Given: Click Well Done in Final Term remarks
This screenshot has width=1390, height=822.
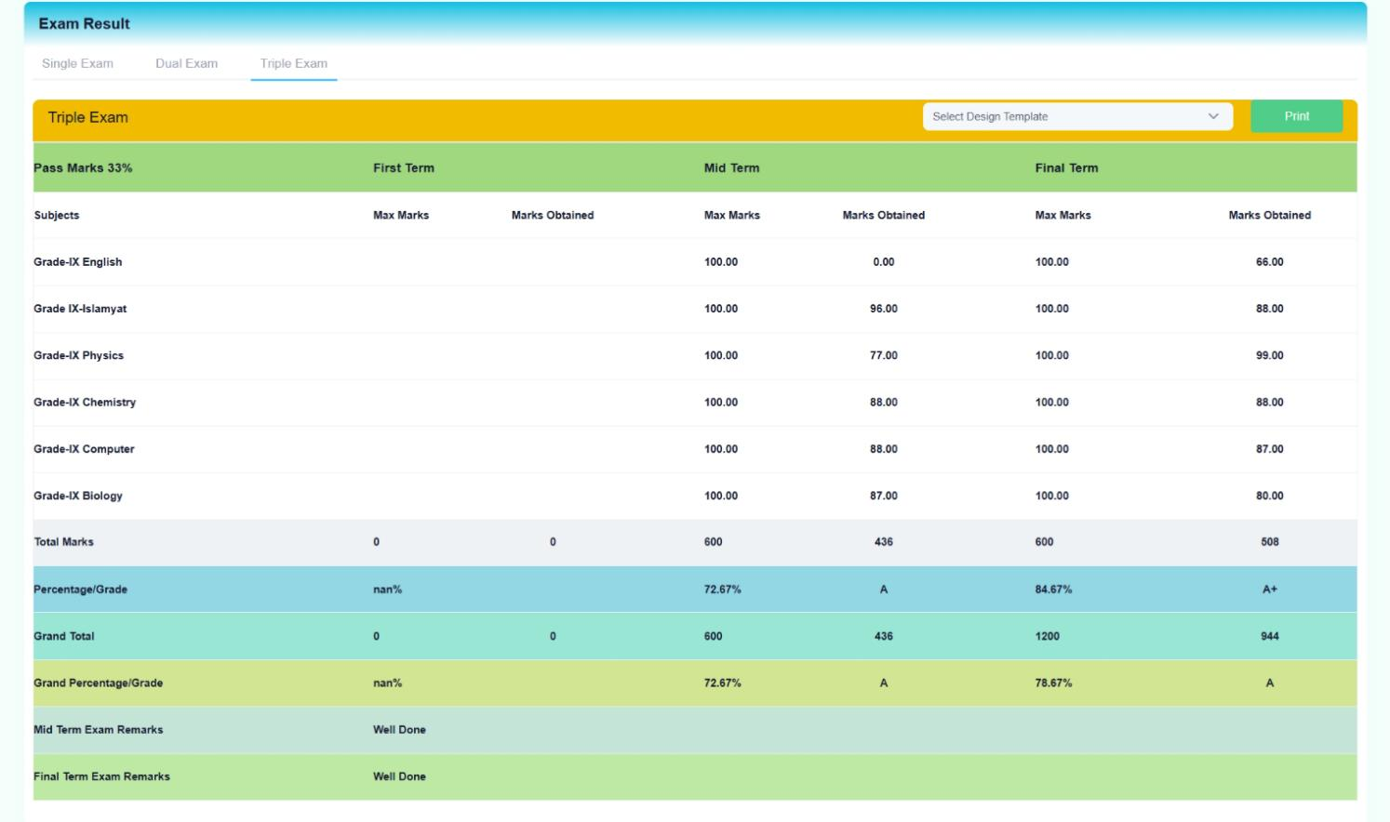Looking at the screenshot, I should coord(399,776).
